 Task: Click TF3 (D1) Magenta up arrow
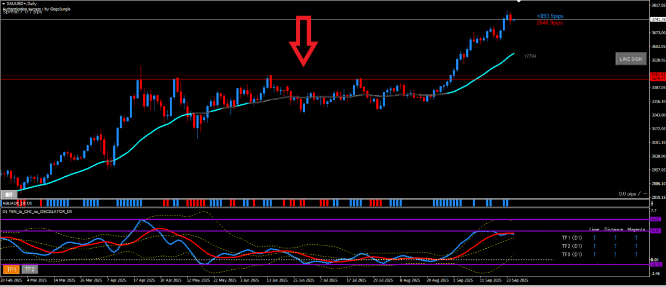click(x=636, y=254)
